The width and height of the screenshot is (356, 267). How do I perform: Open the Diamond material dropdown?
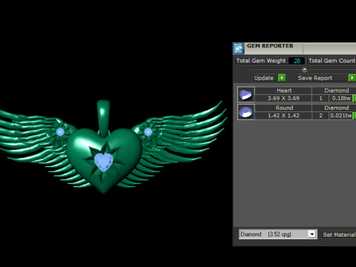(x=277, y=234)
